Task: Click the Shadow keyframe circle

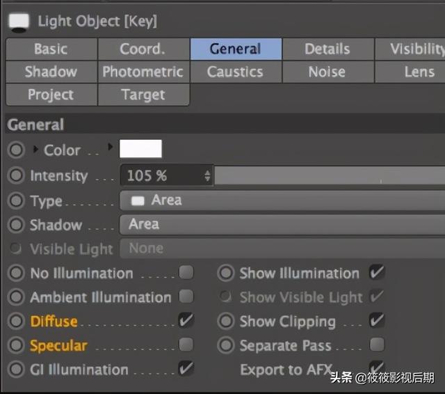Action: click(x=16, y=225)
